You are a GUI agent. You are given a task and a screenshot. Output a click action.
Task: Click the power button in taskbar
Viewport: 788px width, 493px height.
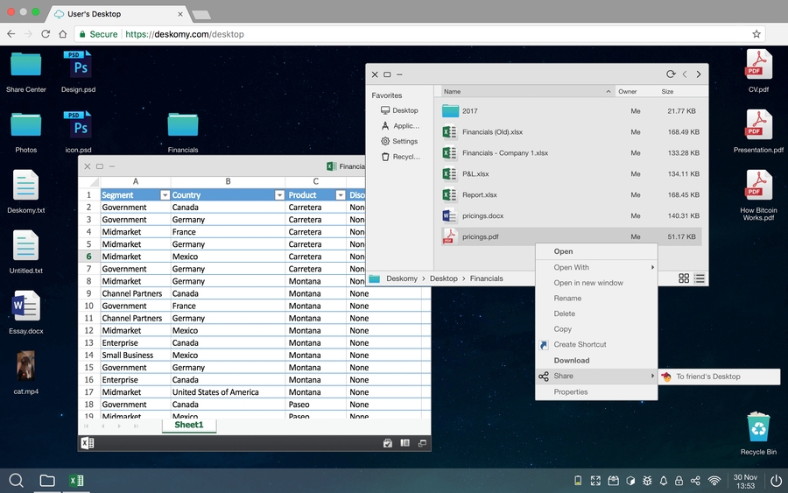point(776,481)
